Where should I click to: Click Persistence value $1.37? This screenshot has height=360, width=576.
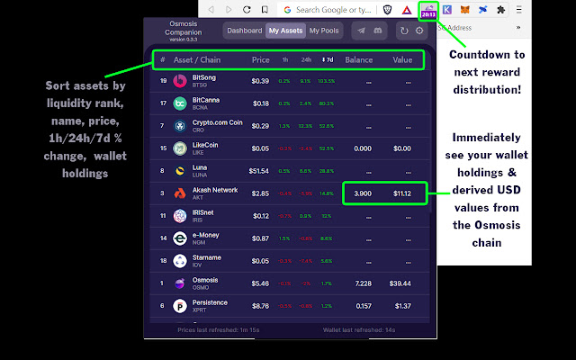(402, 306)
